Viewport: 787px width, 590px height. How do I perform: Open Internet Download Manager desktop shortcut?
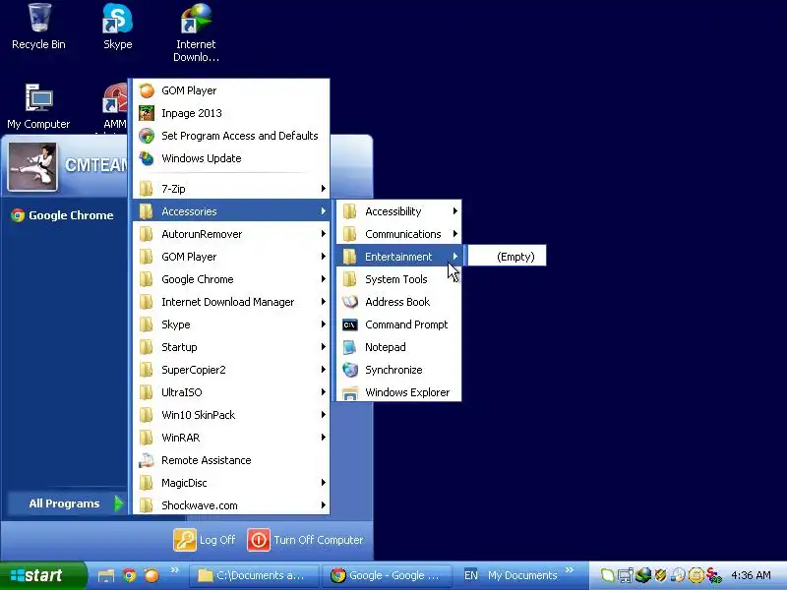point(196,32)
